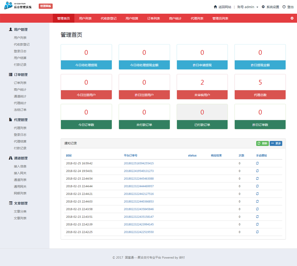Open order link 2018022322422519550
This screenshot has width=297, height=266.
tap(139, 232)
